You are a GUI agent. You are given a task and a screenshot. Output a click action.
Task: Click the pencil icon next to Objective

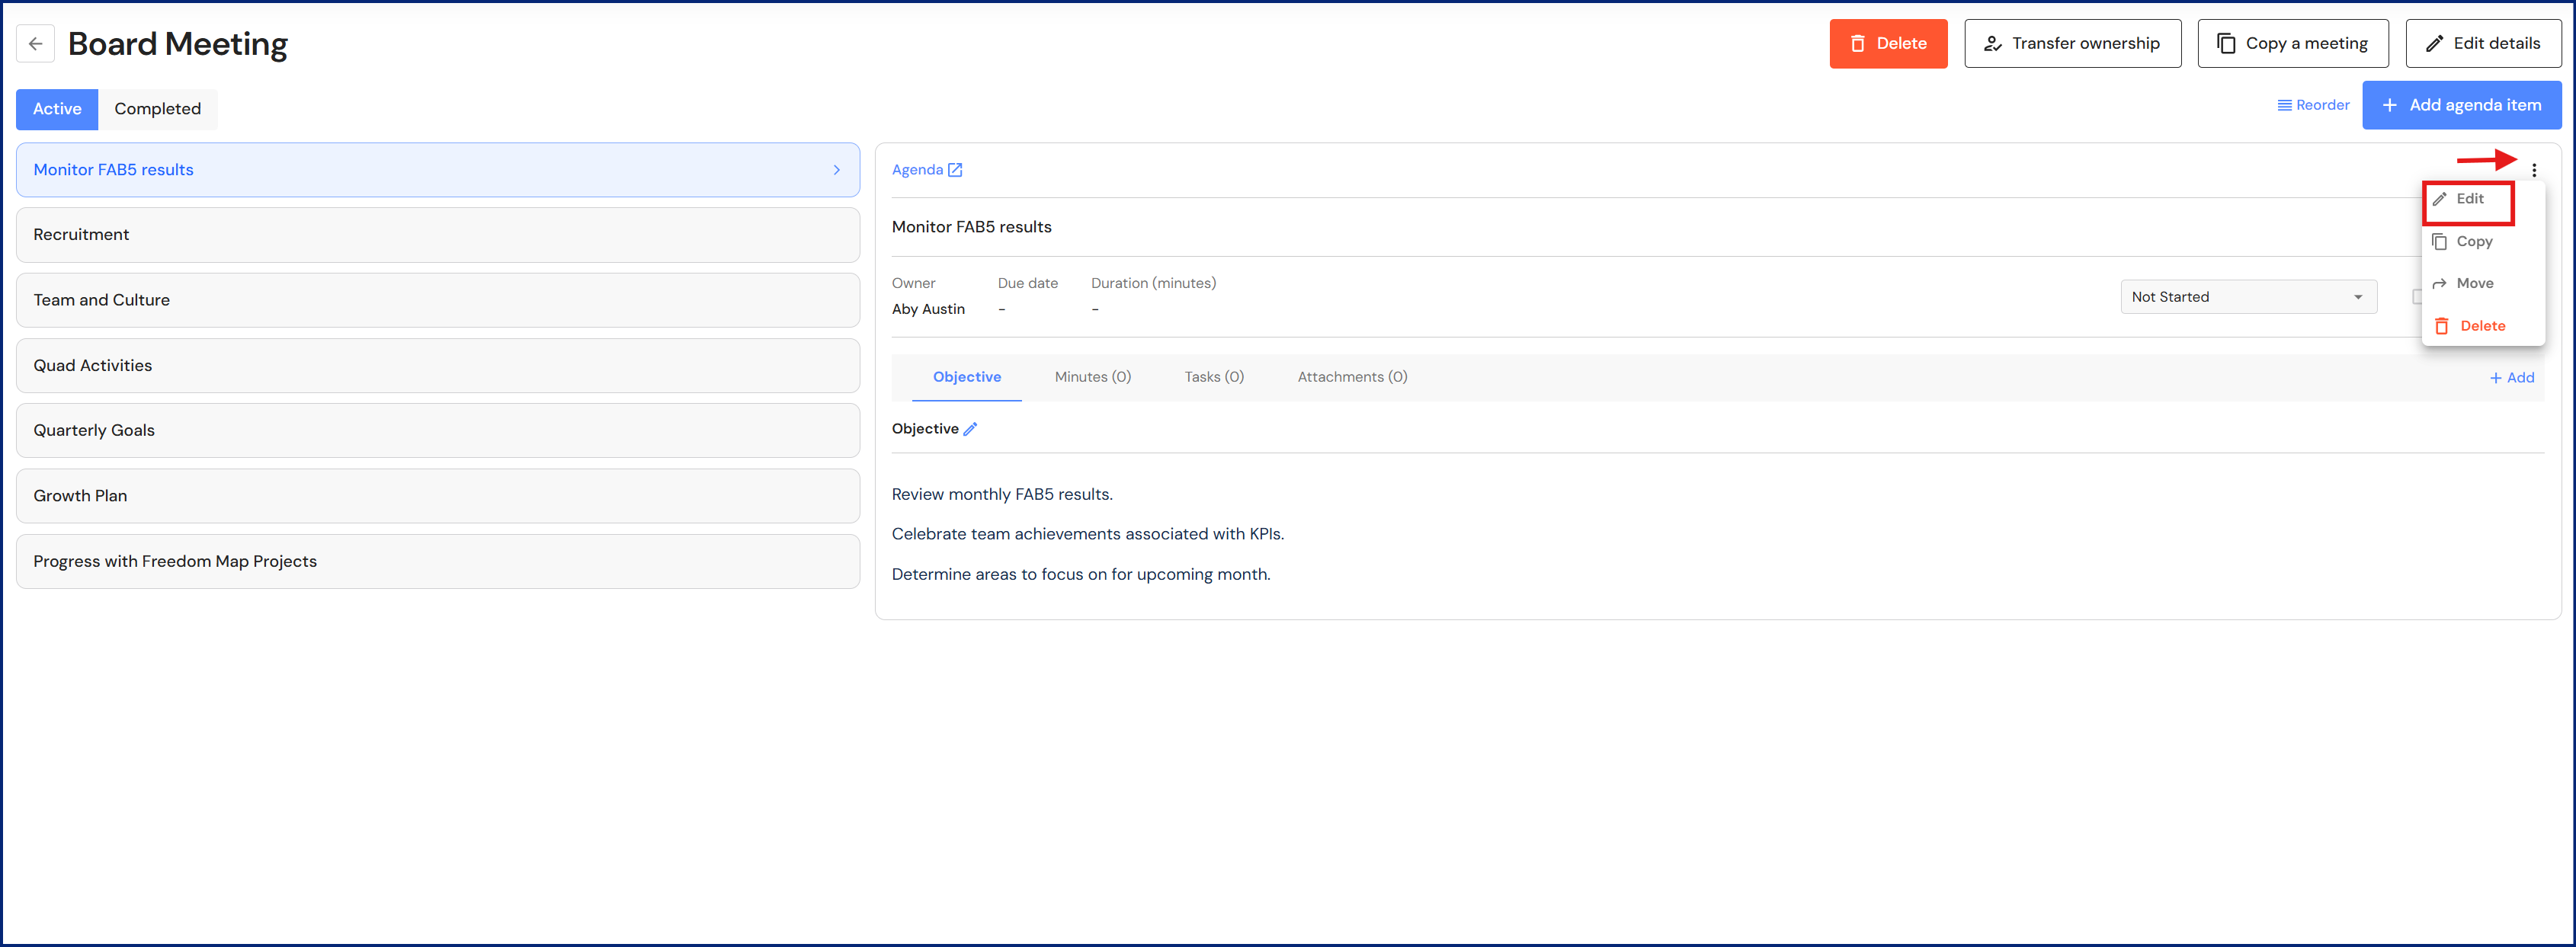[970, 429]
